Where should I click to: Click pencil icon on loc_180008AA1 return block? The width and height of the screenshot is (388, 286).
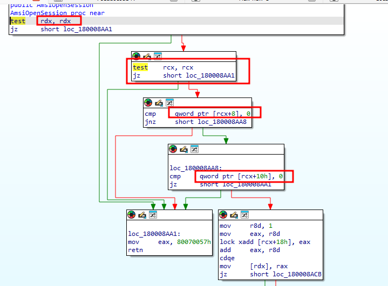[142, 214]
